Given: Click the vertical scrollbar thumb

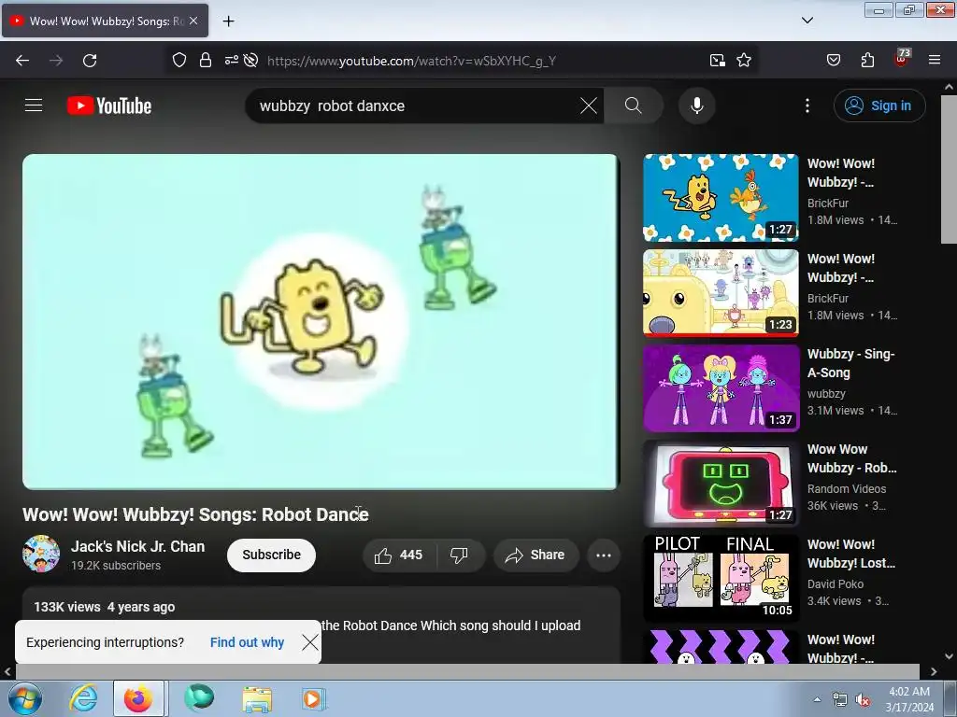Looking at the screenshot, I should tap(949, 170).
